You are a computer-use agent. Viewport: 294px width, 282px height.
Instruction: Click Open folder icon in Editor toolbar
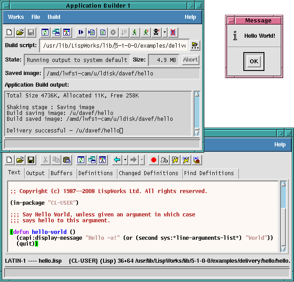point(20,160)
